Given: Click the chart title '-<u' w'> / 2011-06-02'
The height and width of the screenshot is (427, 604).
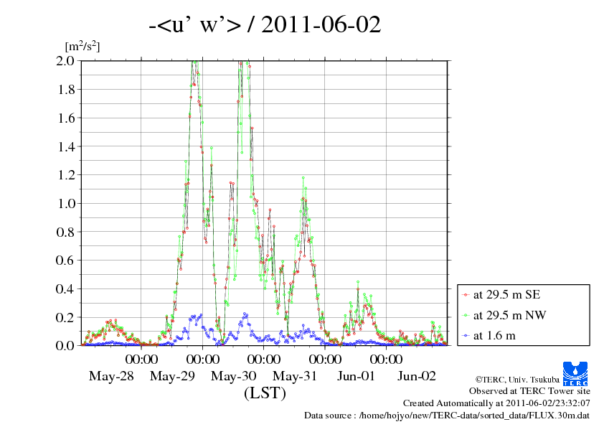Looking at the screenshot, I should click(265, 24).
